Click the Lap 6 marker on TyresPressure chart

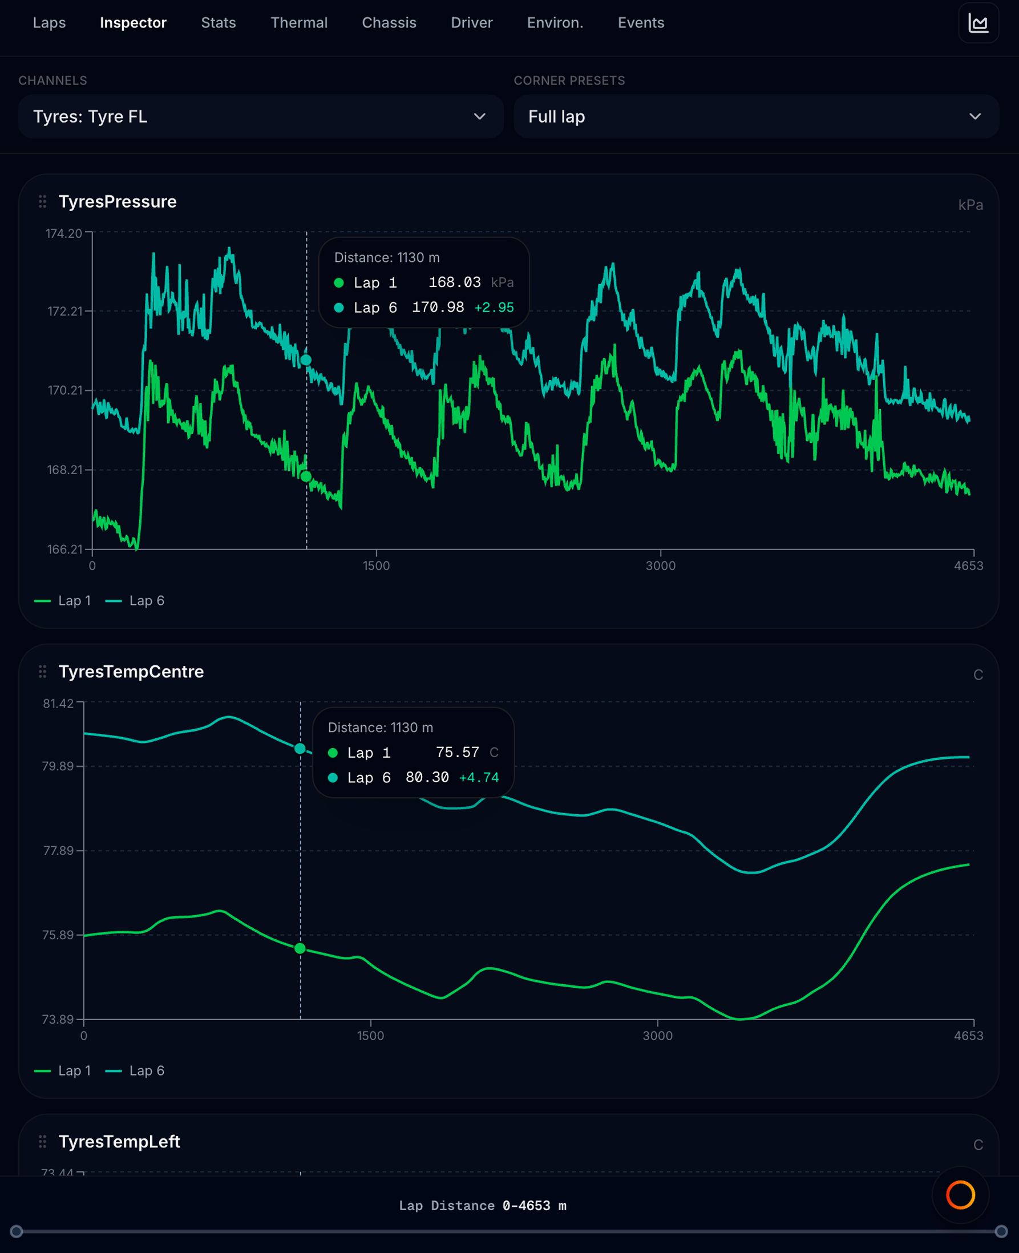[x=306, y=360]
